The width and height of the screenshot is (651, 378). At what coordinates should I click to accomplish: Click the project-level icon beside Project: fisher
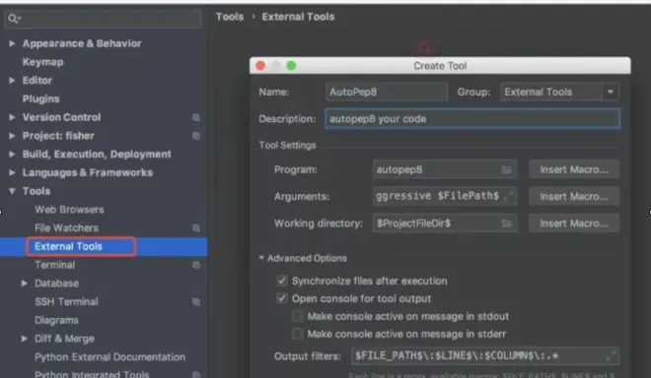pyautogui.click(x=196, y=136)
